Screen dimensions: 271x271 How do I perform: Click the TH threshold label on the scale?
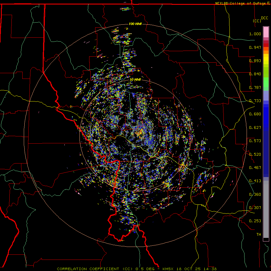click(259, 235)
